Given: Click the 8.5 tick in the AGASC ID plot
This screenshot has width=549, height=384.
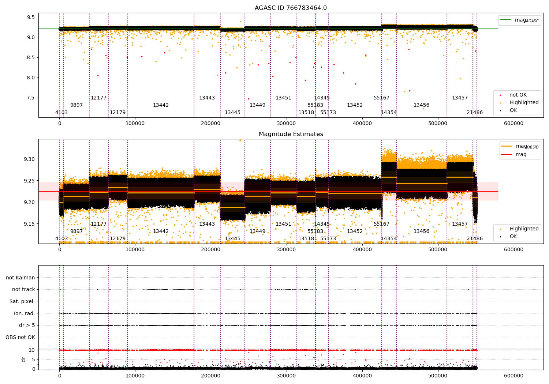Looking at the screenshot, I should click(31, 57).
